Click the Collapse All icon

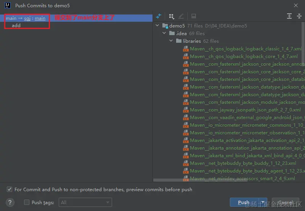pyautogui.click(x=299, y=16)
